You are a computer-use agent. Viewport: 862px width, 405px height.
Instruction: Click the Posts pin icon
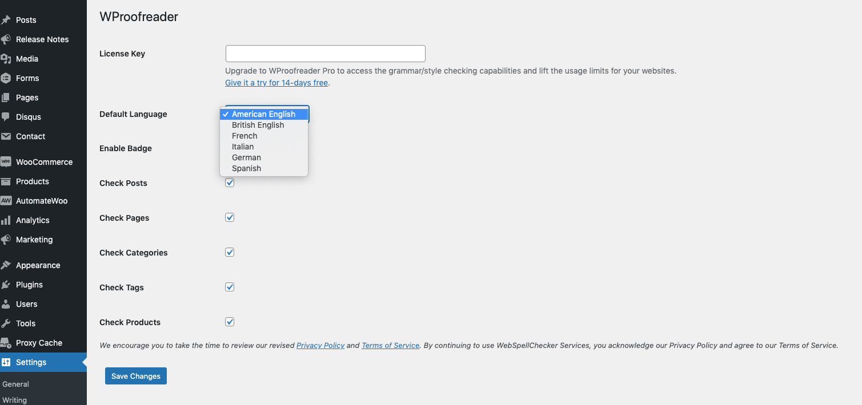(6, 20)
